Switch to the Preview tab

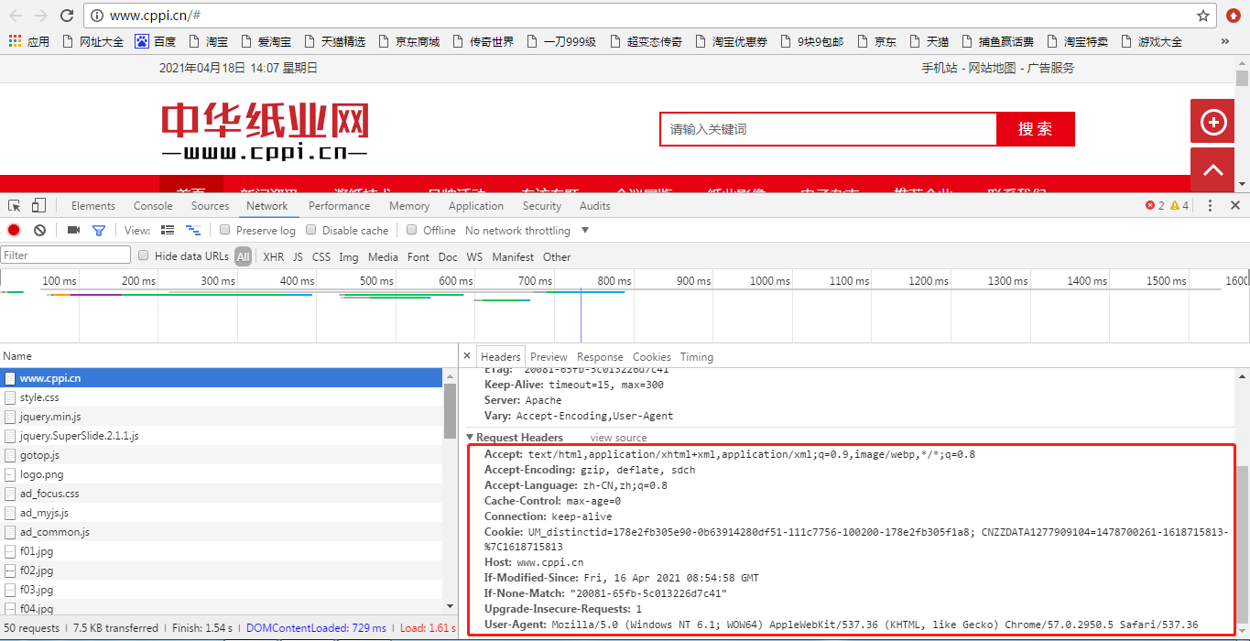[x=549, y=357]
